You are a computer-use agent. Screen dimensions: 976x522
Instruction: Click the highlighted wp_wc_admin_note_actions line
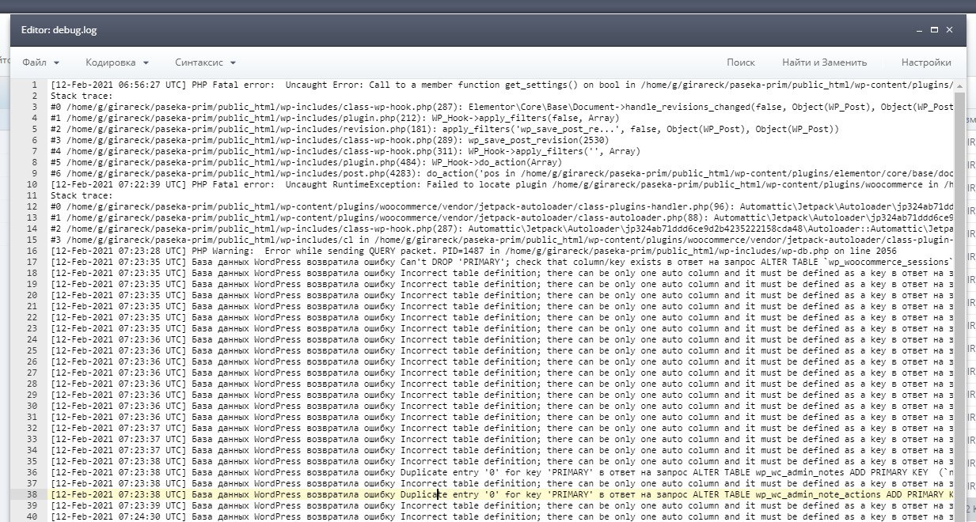[503, 494]
